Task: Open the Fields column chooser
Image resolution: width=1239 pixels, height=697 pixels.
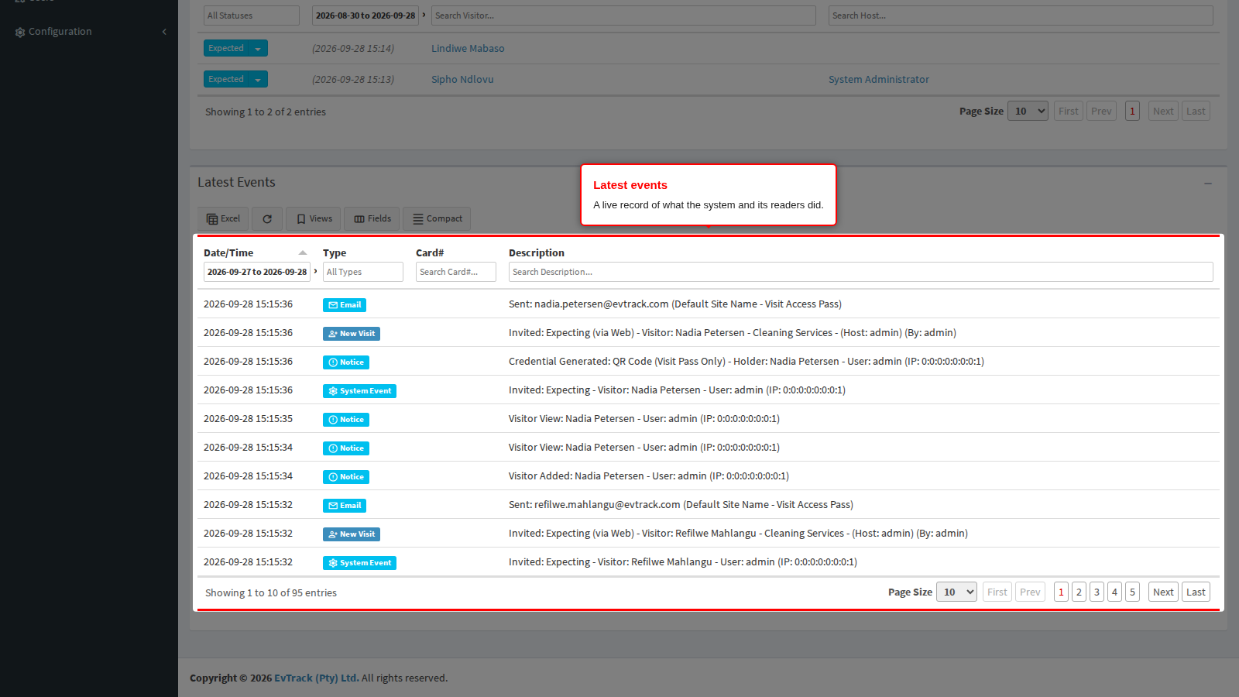Action: tap(372, 218)
